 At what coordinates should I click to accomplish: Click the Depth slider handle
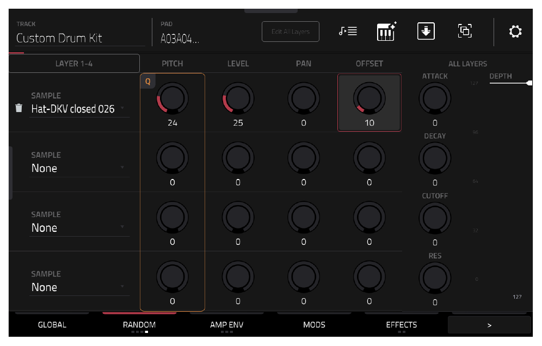pyautogui.click(x=529, y=83)
